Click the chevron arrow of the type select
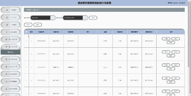191x96 pixels. 86,18
